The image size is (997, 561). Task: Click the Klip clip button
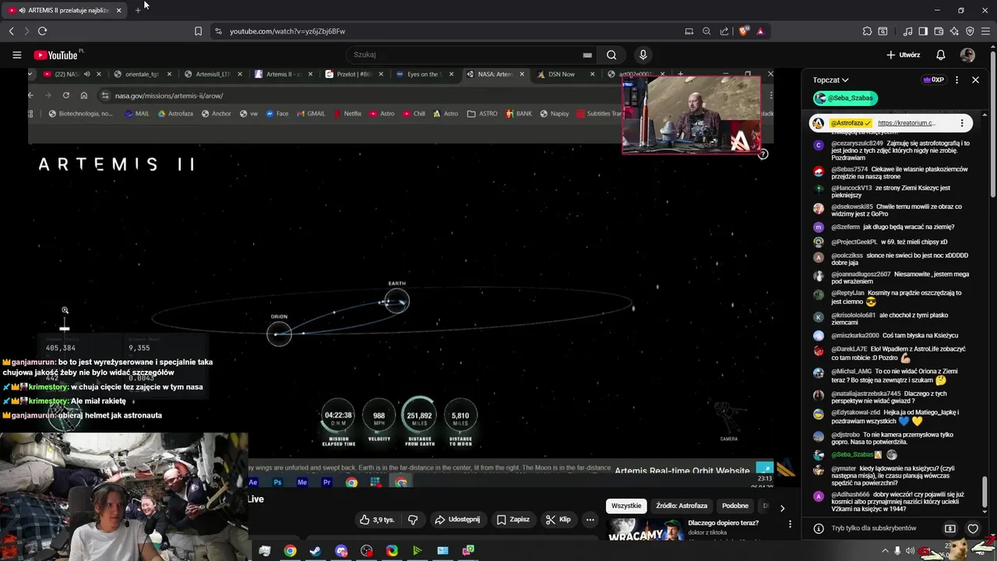(x=558, y=520)
